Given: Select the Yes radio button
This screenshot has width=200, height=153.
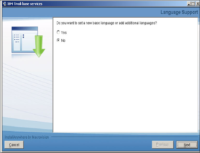Looking at the screenshot, I should [x=58, y=32].
